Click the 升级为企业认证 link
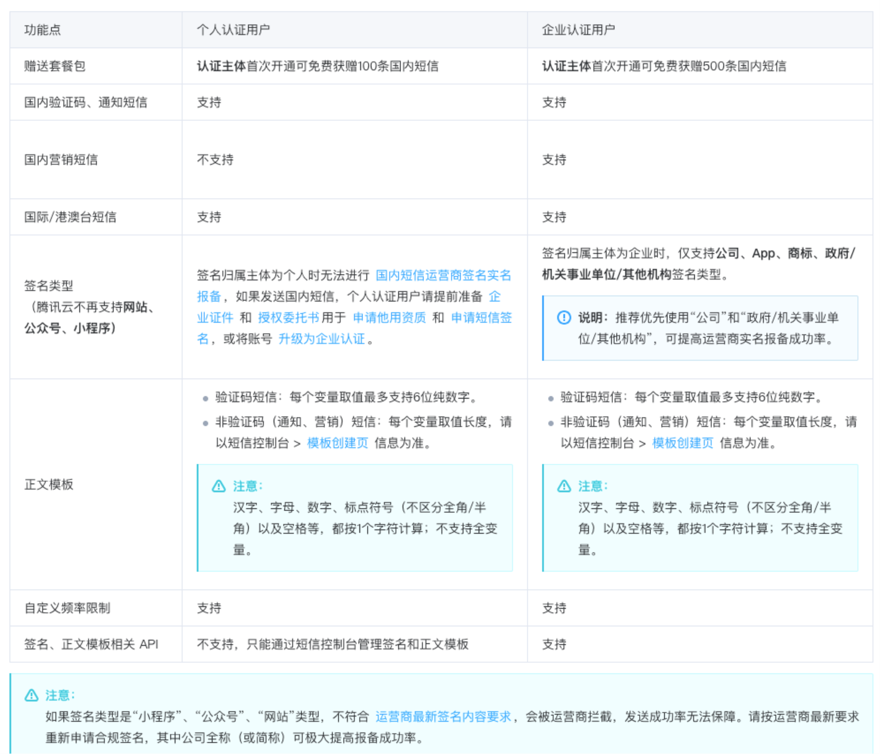The height and width of the screenshot is (754, 880). tap(322, 339)
